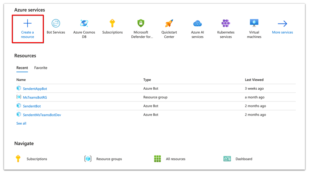Click the Azure AI services label
The image size is (309, 174).
point(197,35)
